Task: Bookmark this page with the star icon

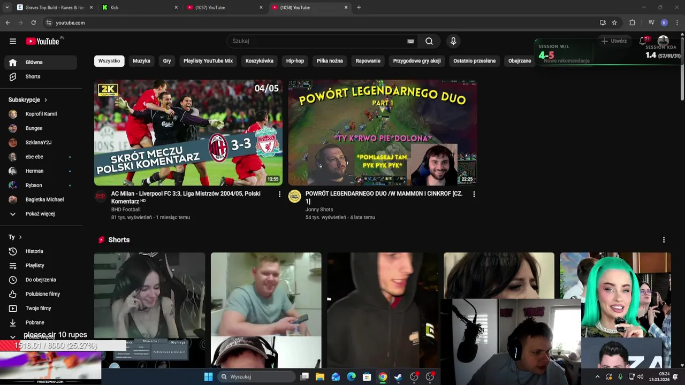Action: (x=614, y=22)
